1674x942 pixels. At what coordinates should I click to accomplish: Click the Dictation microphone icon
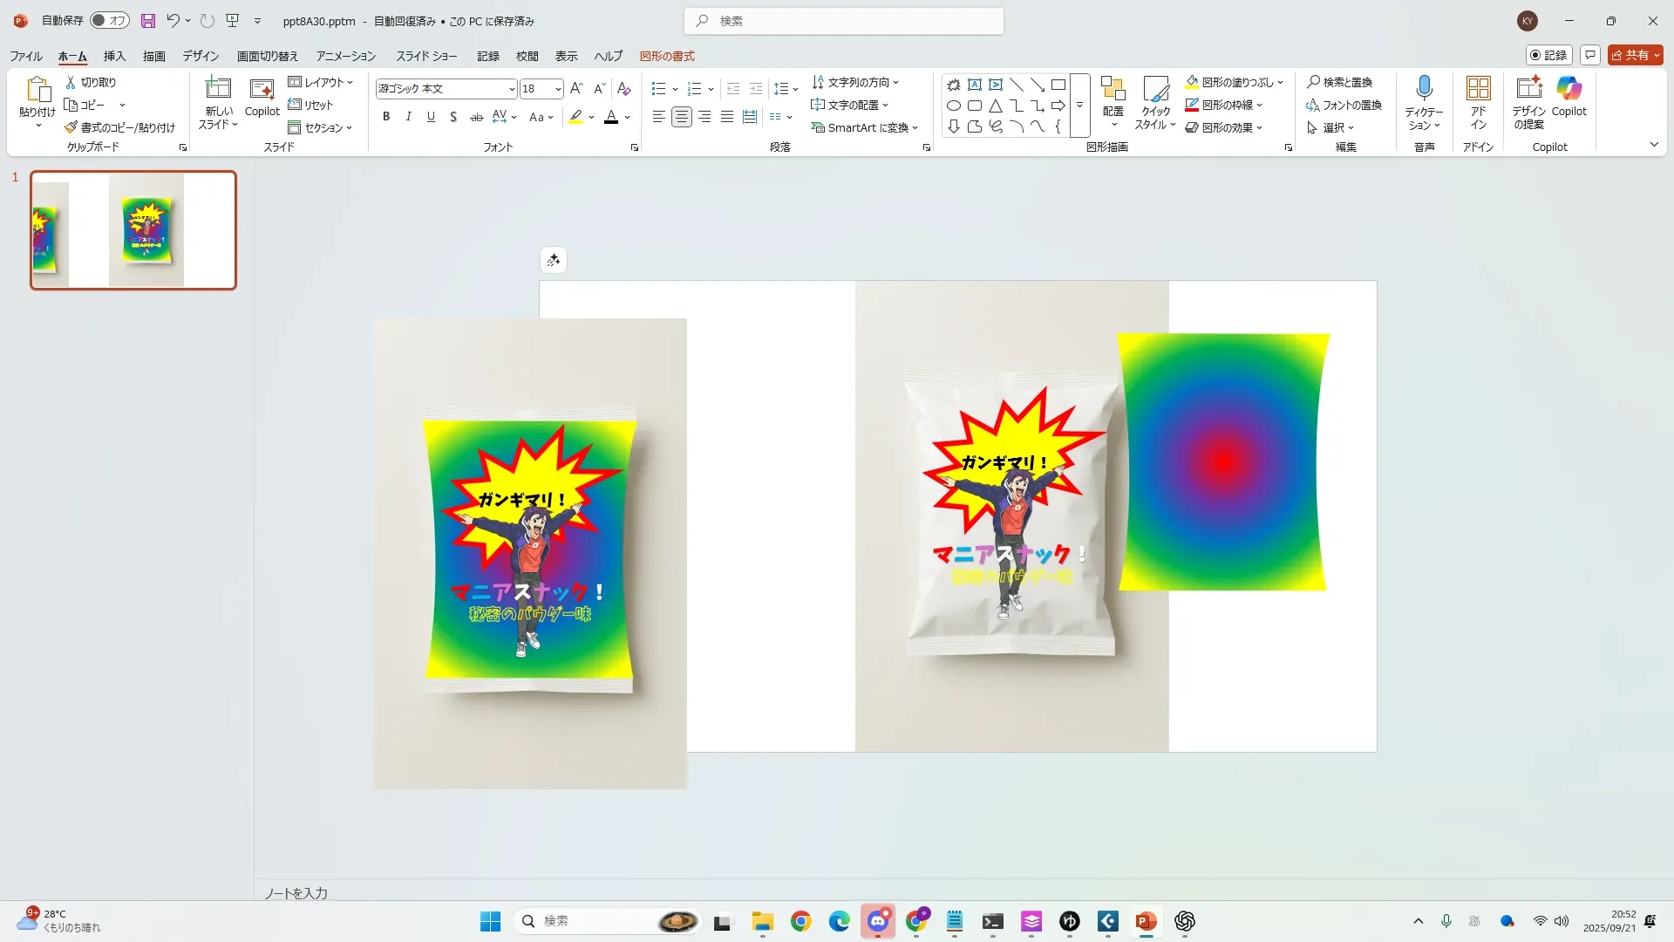point(1424,88)
